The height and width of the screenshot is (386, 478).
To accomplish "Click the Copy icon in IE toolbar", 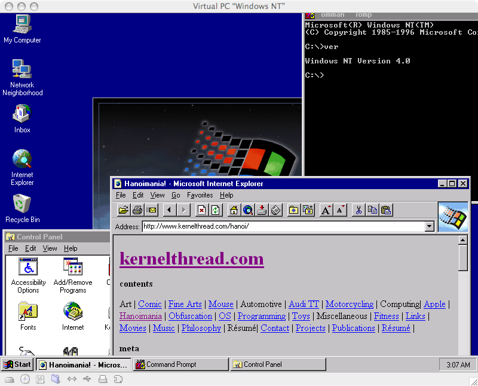I will tap(372, 210).
